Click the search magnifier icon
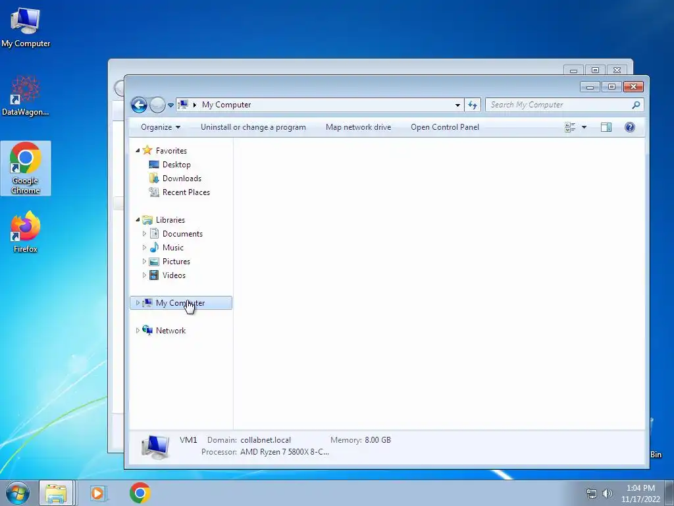This screenshot has height=506, width=674. [x=636, y=105]
